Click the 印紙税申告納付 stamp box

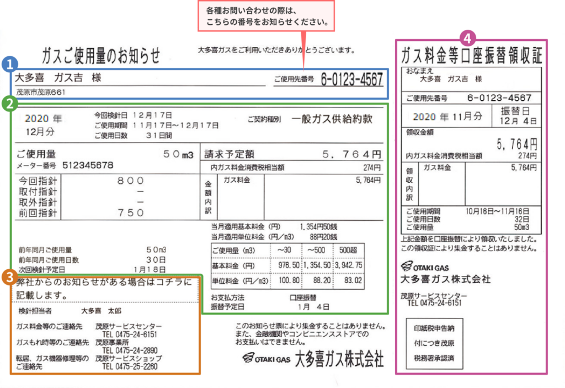[x=434, y=343]
